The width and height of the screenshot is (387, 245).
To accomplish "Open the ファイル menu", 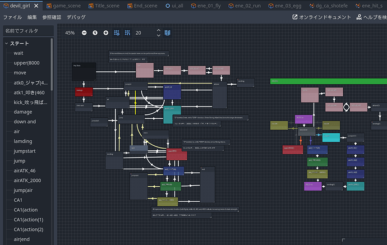I will pyautogui.click(x=12, y=17).
